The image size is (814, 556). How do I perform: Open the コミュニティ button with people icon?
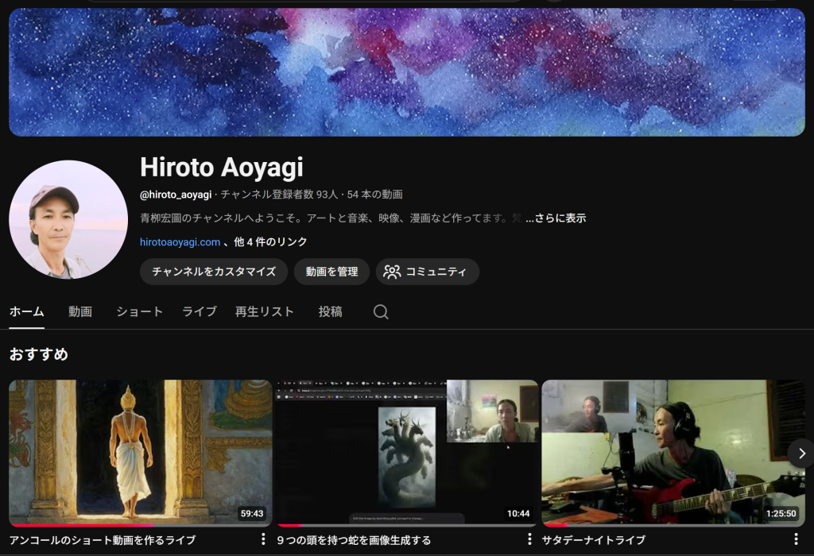(427, 272)
